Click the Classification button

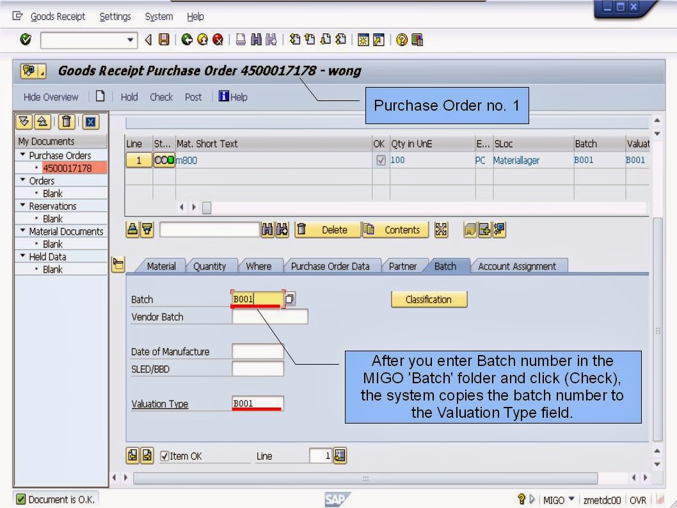click(x=429, y=299)
